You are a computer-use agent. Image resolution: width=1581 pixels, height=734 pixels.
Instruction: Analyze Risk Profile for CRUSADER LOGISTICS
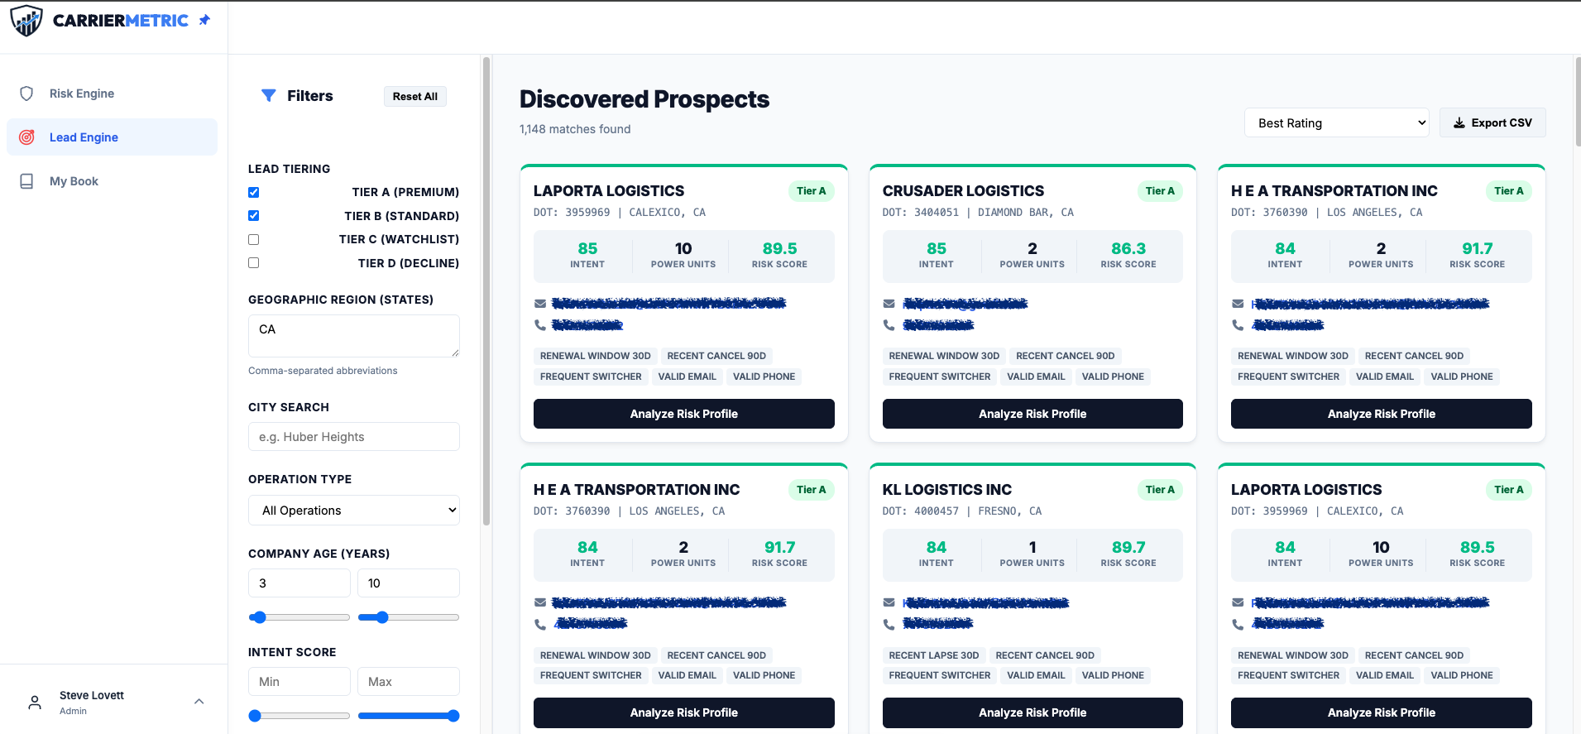point(1032,414)
